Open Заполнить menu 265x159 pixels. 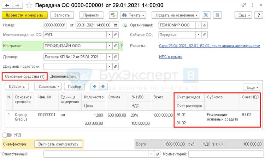[48, 87]
